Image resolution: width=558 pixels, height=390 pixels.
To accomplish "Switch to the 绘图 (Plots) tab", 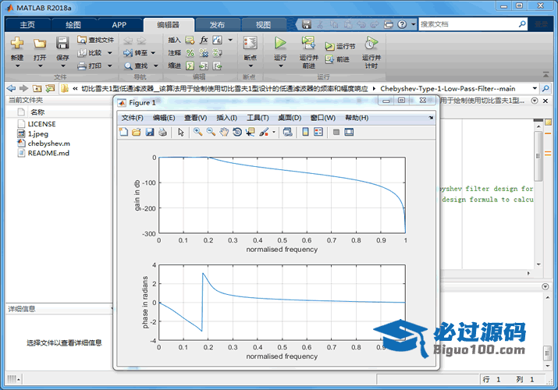I will click(x=73, y=25).
